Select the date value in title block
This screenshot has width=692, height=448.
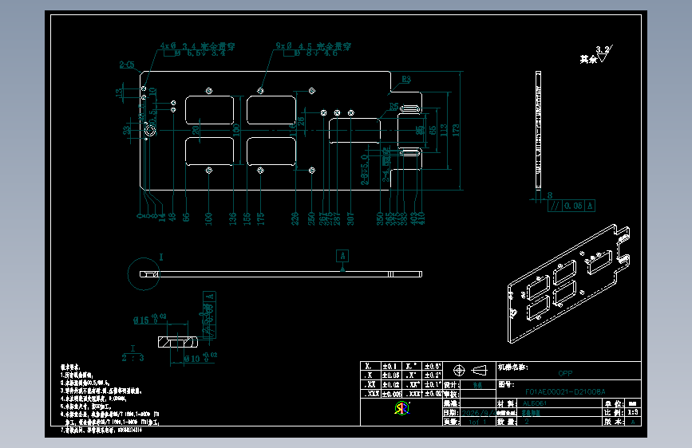click(x=478, y=413)
